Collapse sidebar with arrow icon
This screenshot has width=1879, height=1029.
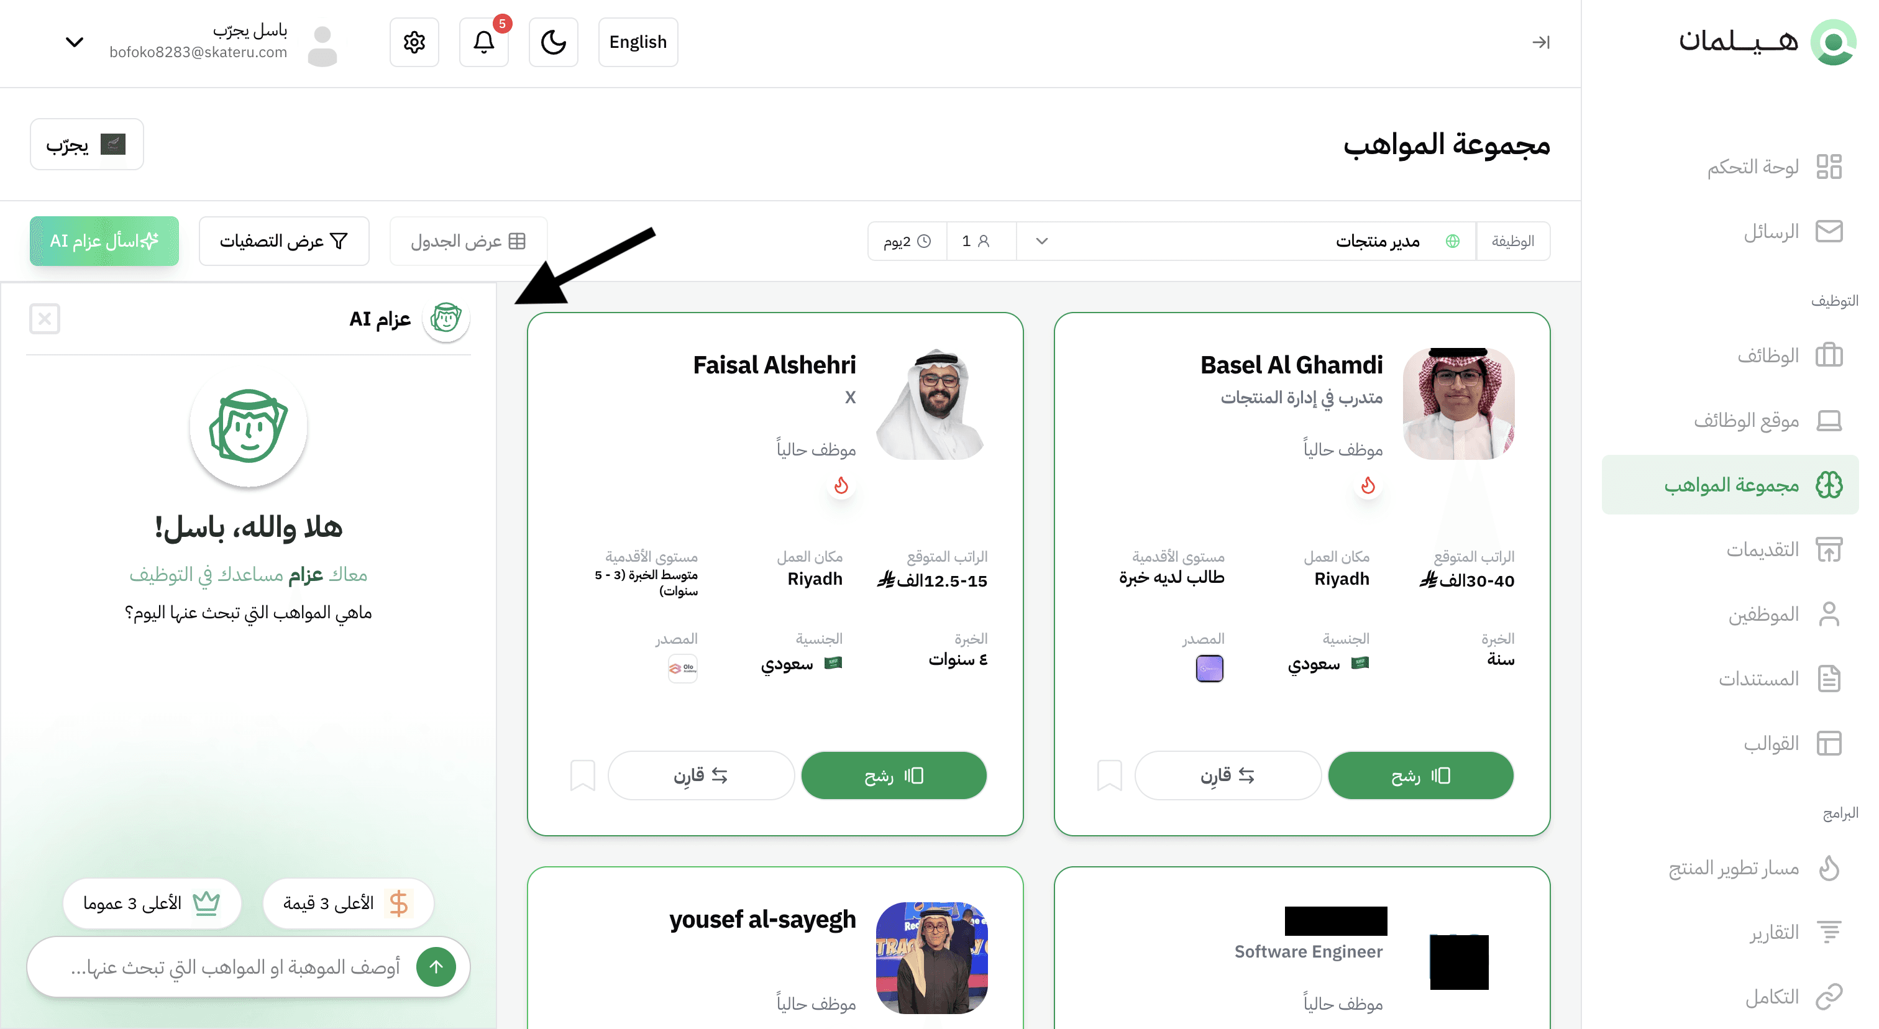(x=1540, y=42)
